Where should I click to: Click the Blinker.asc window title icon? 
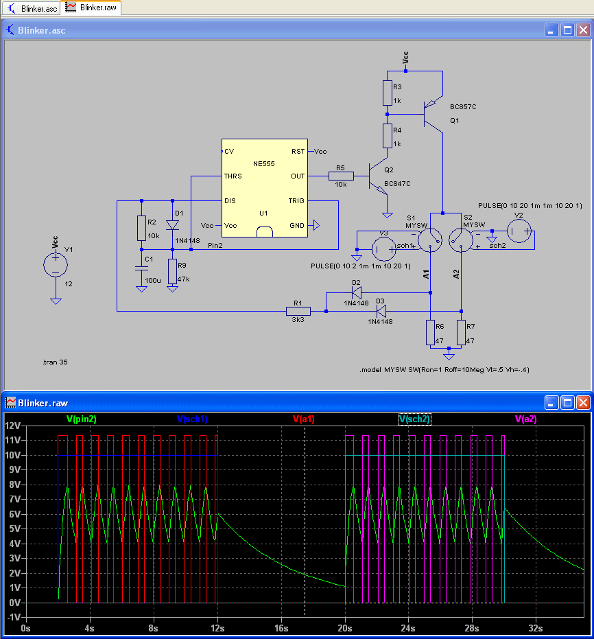10,30
